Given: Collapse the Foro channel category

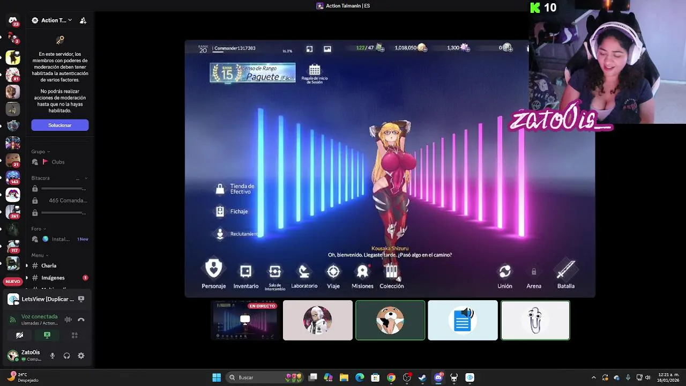Looking at the screenshot, I should point(38,229).
